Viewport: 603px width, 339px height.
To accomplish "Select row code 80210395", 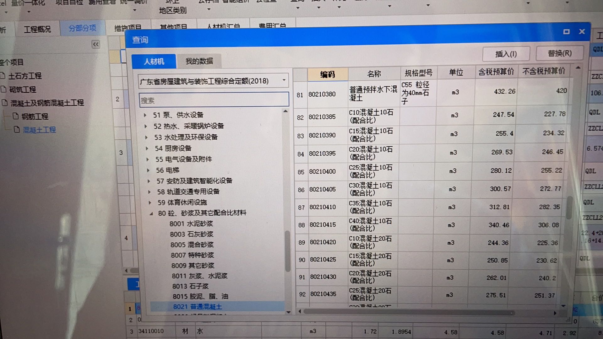I will [323, 153].
